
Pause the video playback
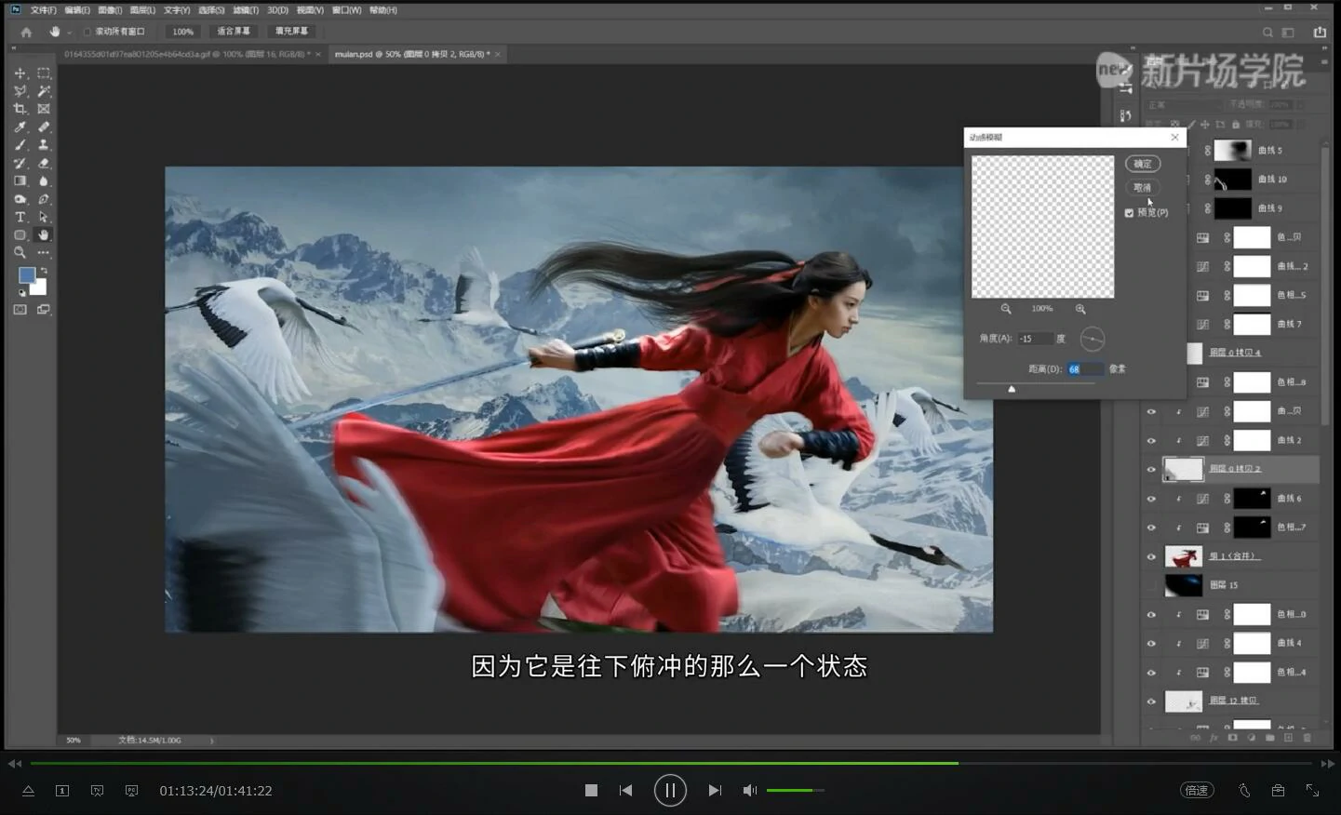tap(670, 791)
